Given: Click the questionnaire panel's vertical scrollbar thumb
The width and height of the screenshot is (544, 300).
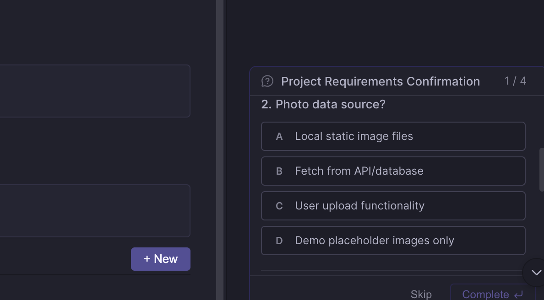Looking at the screenshot, I should [x=542, y=169].
